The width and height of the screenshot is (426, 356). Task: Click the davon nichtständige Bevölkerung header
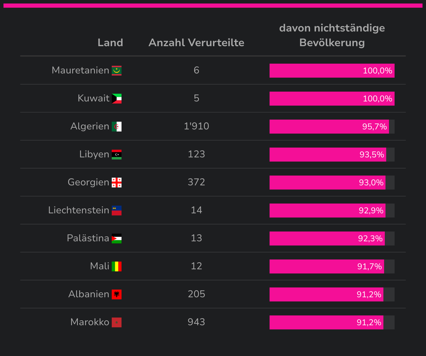(x=332, y=35)
